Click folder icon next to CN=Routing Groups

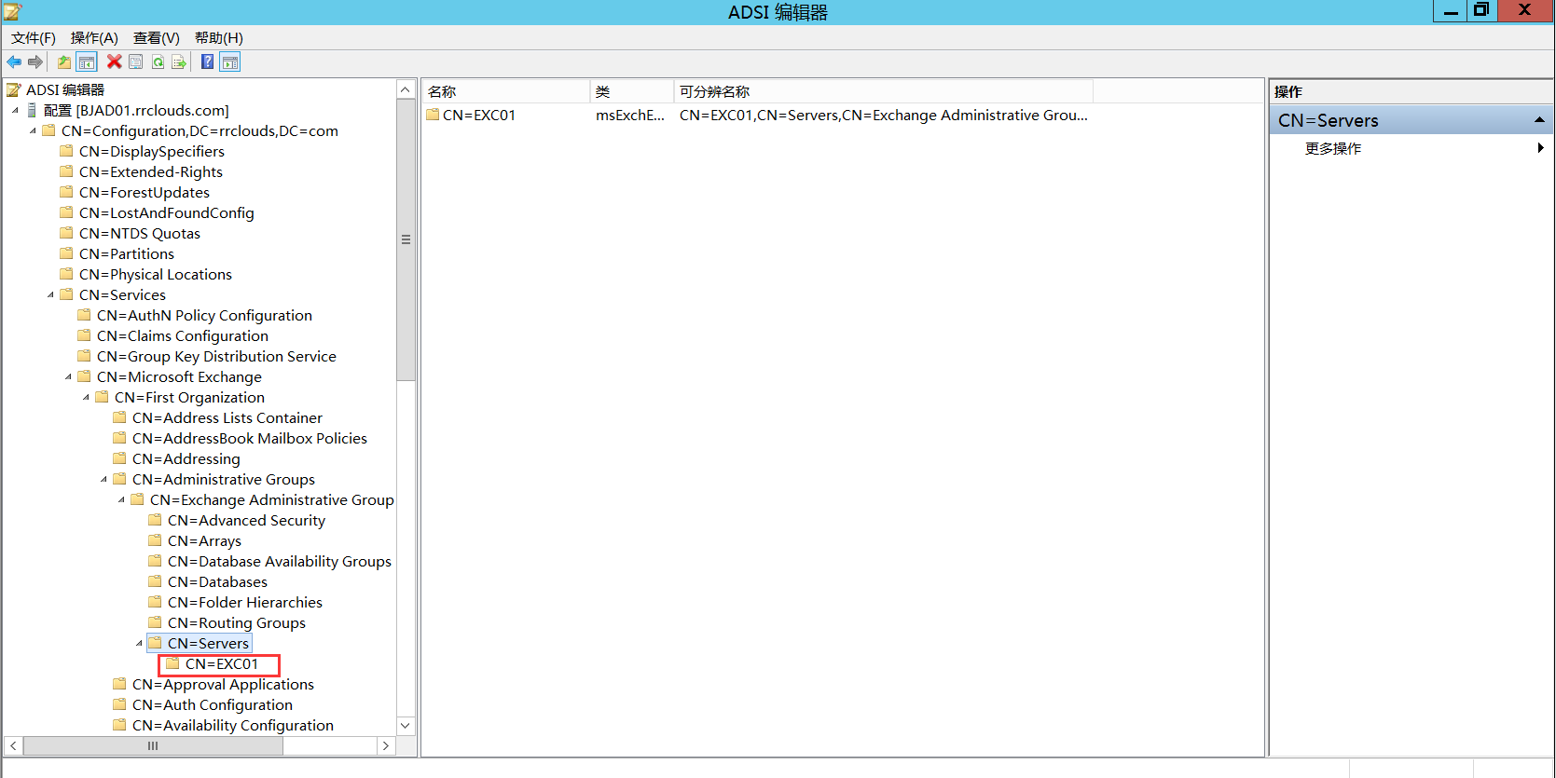[155, 622]
